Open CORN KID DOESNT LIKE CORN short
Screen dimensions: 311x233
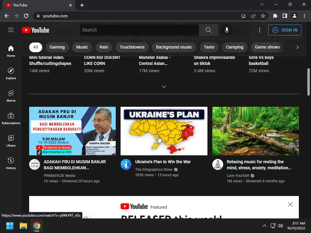tap(102, 60)
